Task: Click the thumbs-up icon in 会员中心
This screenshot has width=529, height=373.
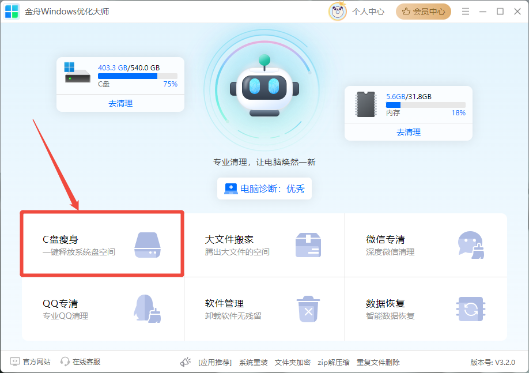Action: click(406, 12)
